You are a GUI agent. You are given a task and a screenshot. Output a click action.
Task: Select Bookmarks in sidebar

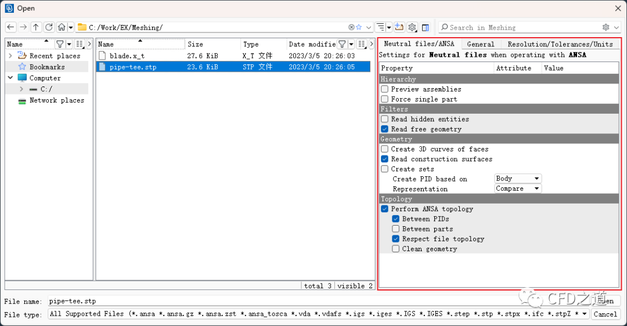click(47, 67)
